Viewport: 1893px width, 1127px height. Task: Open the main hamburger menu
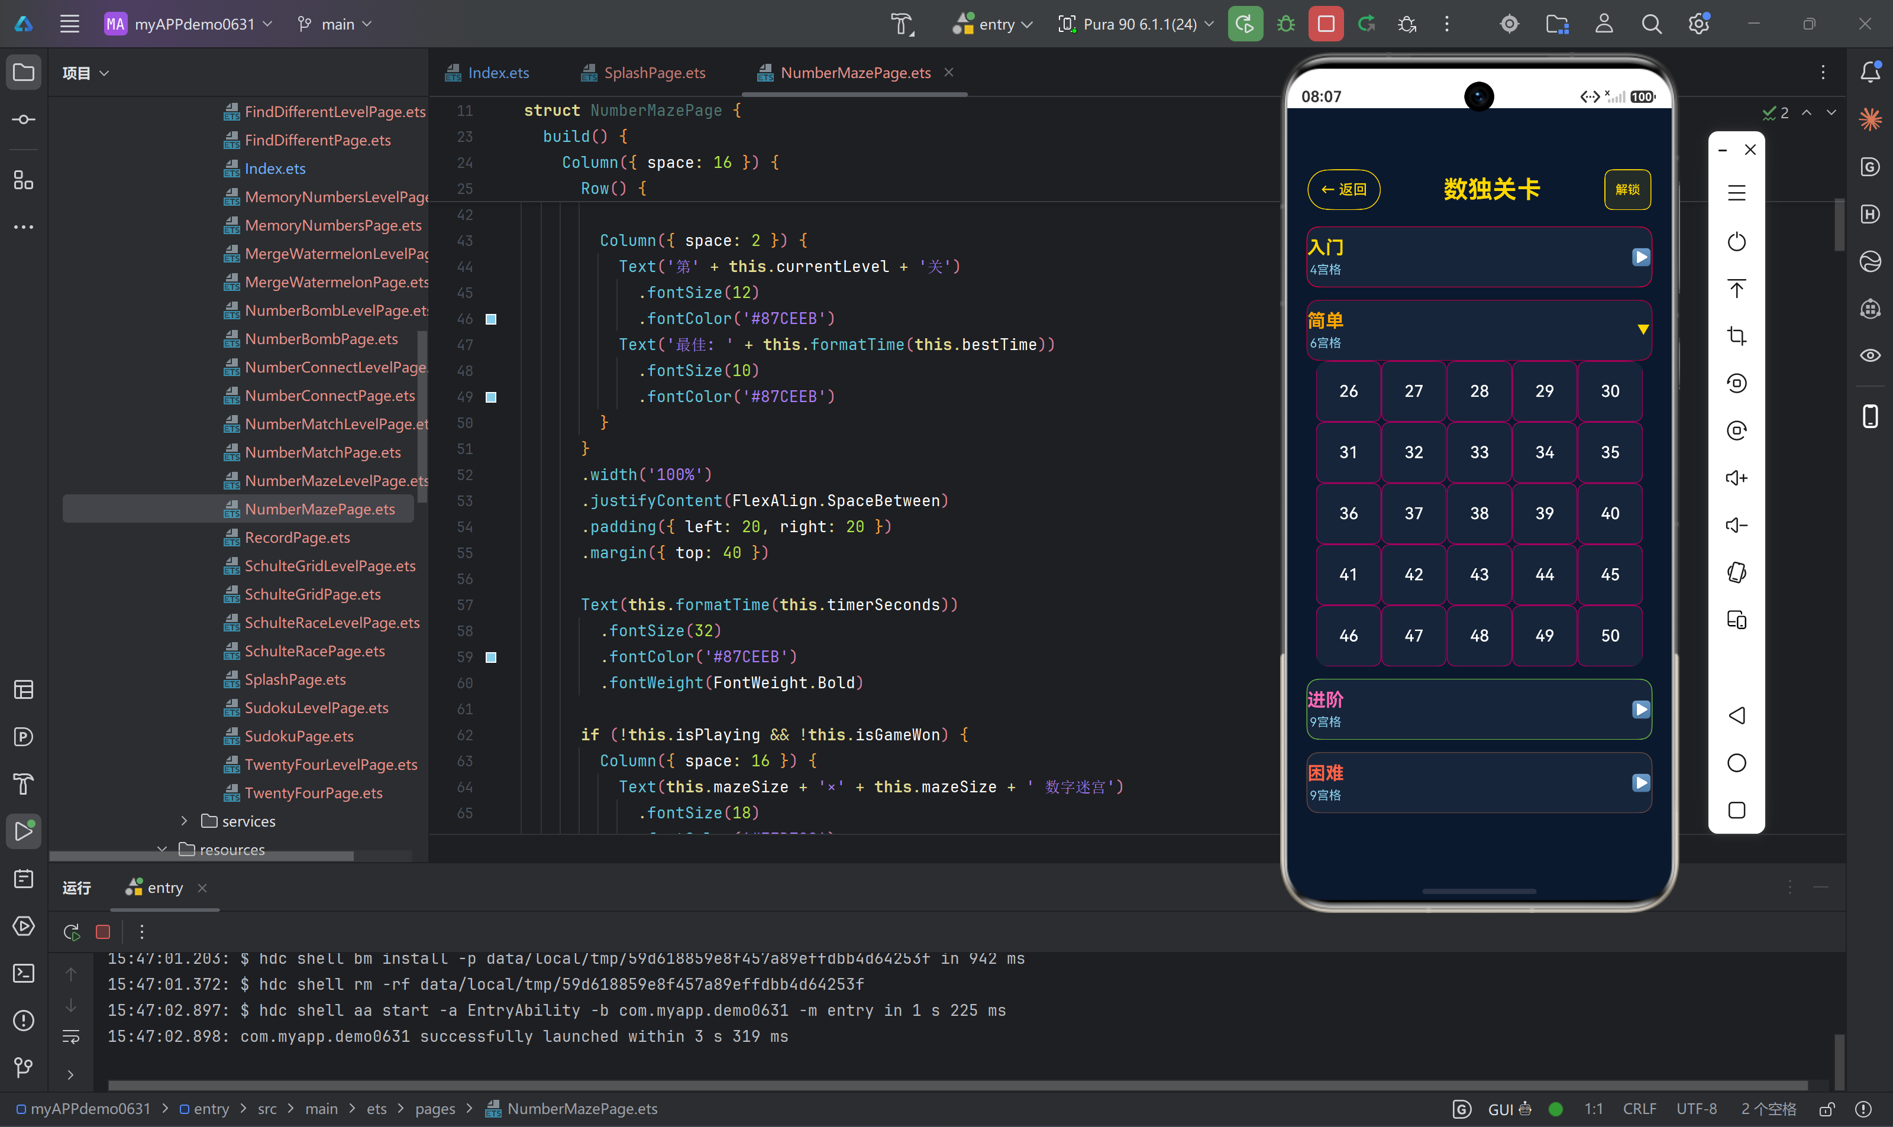tap(70, 24)
